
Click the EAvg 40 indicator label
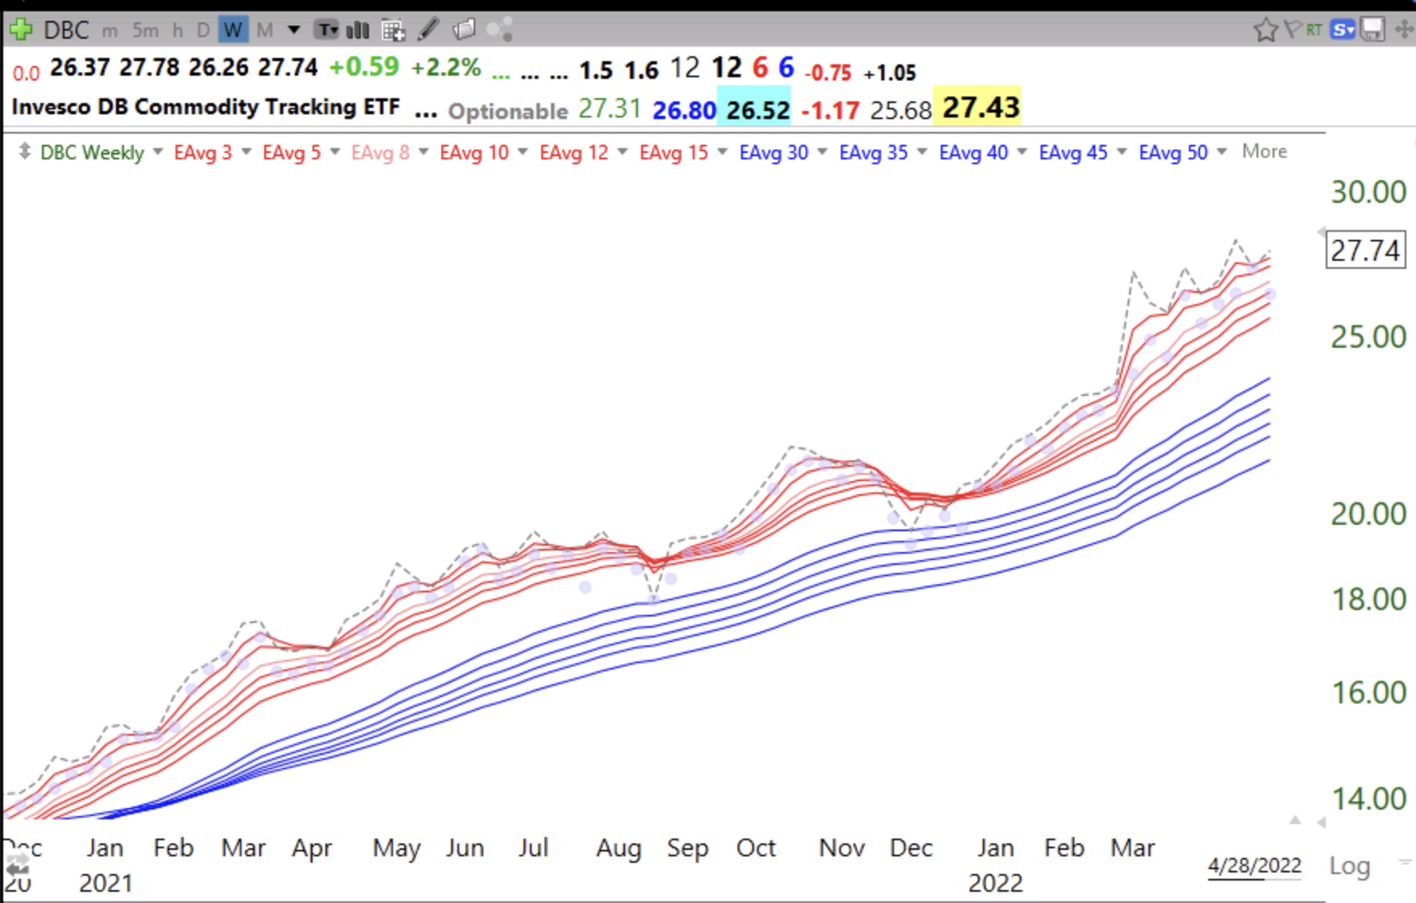point(974,152)
